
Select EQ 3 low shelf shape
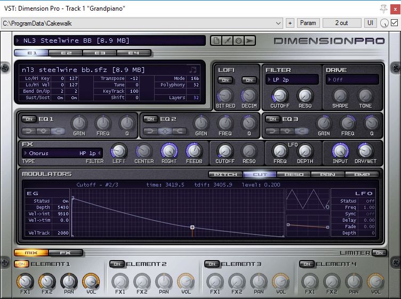click(x=272, y=131)
